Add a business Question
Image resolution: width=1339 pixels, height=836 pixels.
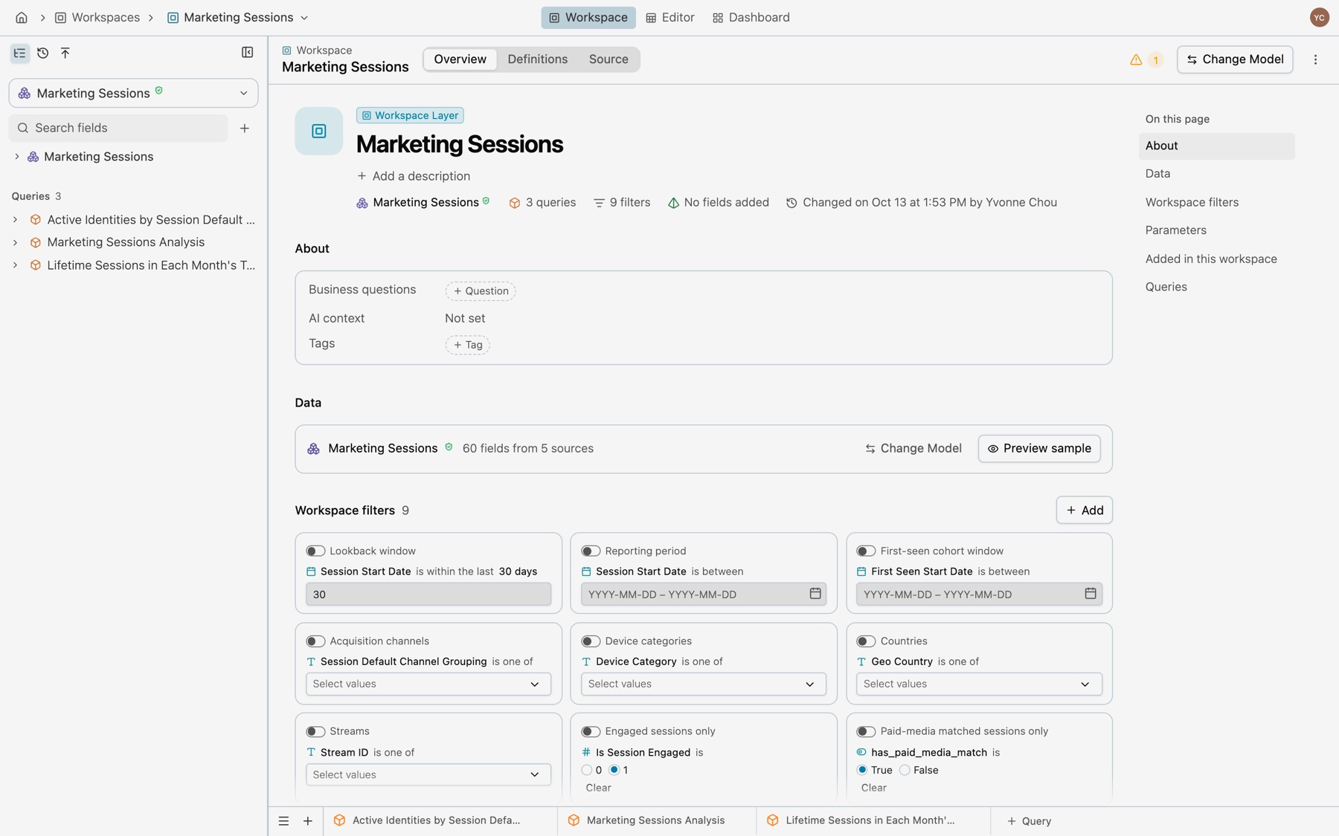point(481,291)
